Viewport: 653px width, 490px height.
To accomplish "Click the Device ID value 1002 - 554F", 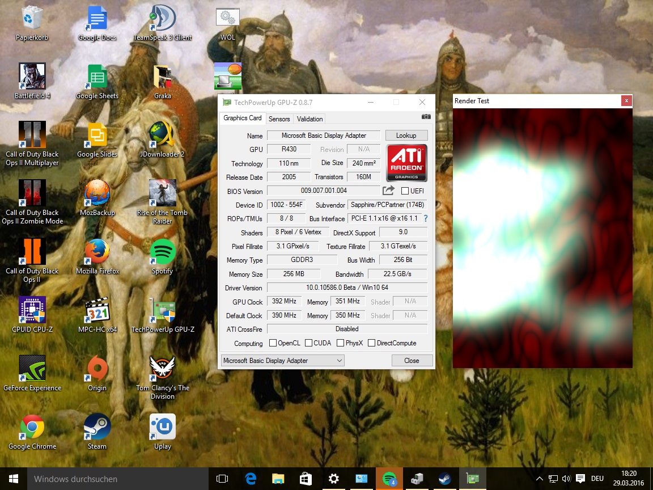I will coord(286,205).
